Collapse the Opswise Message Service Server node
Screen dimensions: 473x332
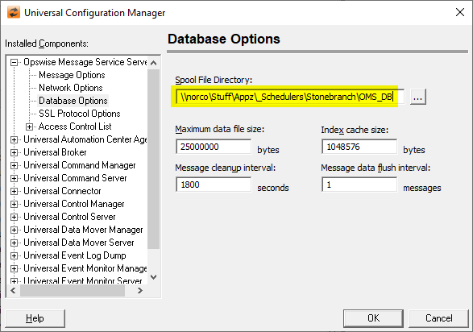pos(14,62)
